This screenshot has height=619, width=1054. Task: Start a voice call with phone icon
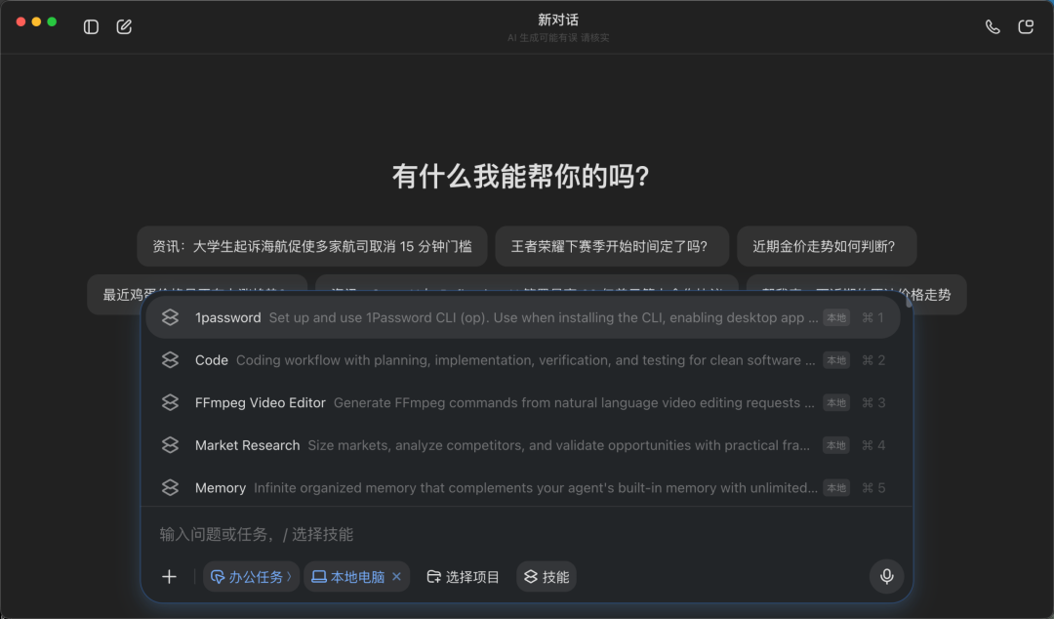[x=993, y=27]
